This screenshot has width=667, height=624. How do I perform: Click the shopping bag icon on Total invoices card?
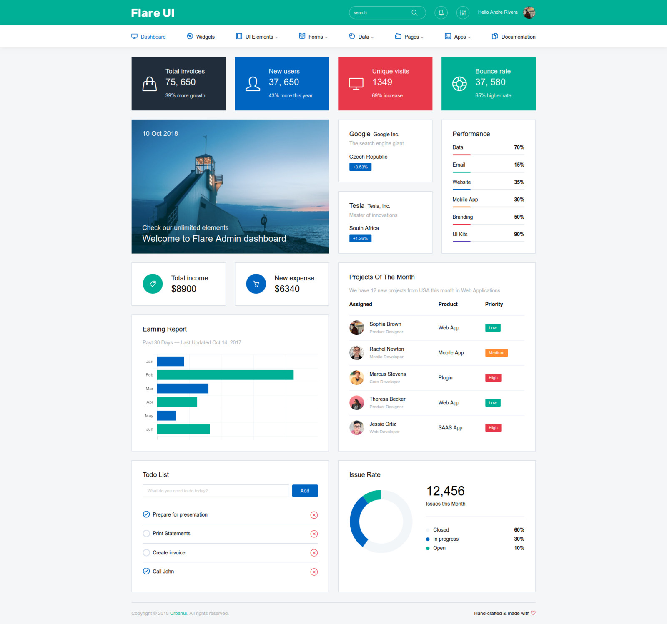149,83
